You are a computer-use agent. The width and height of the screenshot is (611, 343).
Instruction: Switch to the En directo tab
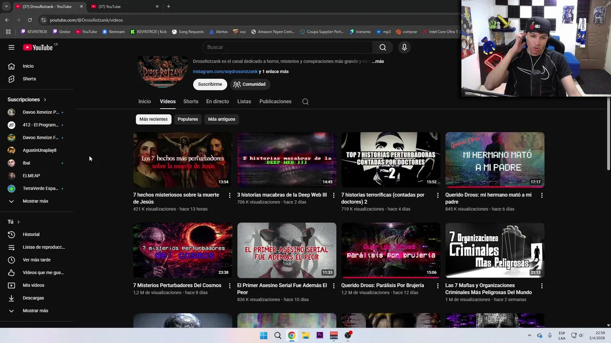click(x=217, y=101)
